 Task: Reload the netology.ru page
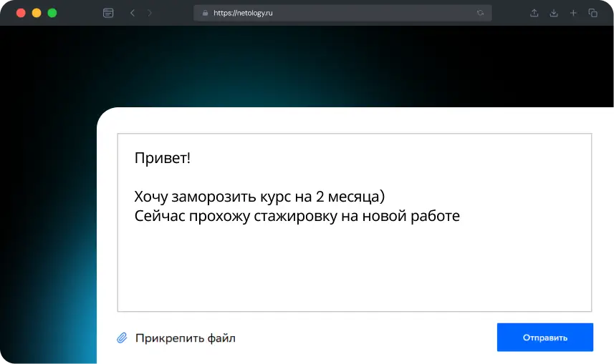pos(480,13)
